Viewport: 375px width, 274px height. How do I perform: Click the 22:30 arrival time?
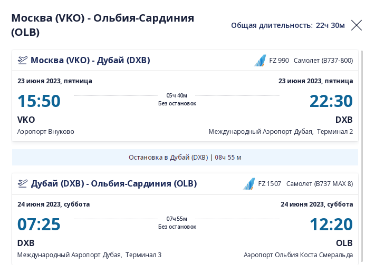(x=331, y=101)
